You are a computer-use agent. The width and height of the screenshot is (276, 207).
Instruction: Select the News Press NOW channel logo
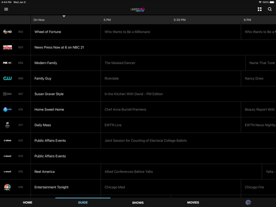(x=7, y=47)
